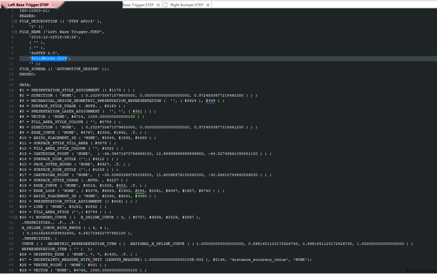
Task: Click the underlined #594 reference
Action: pyautogui.click(x=140, y=191)
